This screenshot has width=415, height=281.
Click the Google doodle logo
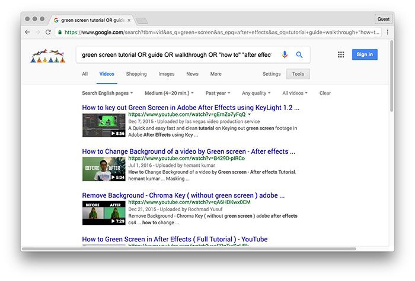pos(48,56)
